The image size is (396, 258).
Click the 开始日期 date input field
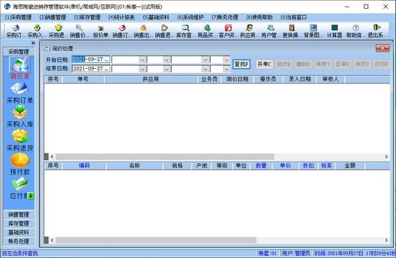pyautogui.click(x=91, y=60)
